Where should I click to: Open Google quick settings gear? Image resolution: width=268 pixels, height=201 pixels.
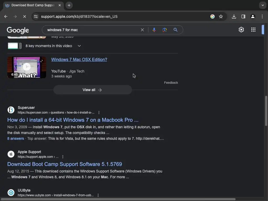tap(241, 30)
